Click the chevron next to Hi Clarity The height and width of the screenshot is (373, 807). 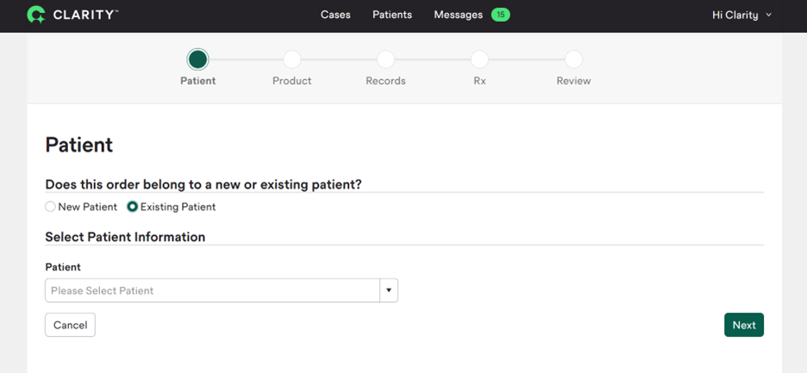tap(769, 16)
